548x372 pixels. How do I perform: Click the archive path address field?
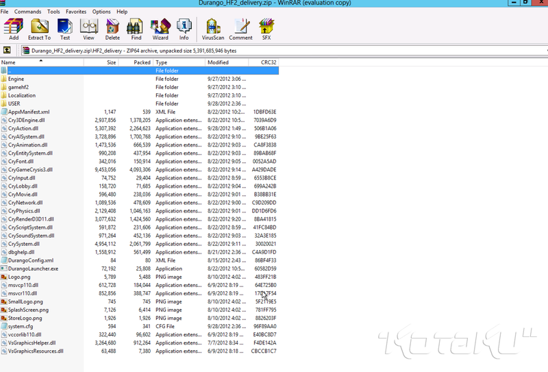[284, 51]
